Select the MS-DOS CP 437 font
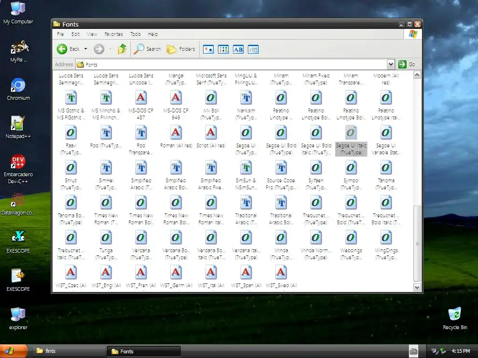The image size is (478, 358). tap(141, 105)
